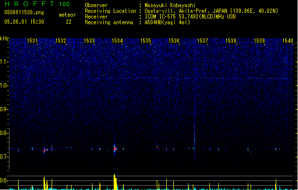
Task: Click the Observer label
Action: (96, 5)
